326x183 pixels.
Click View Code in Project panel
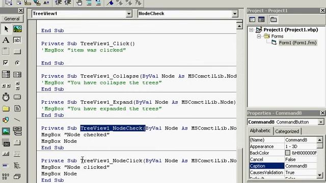pyautogui.click(x=252, y=19)
